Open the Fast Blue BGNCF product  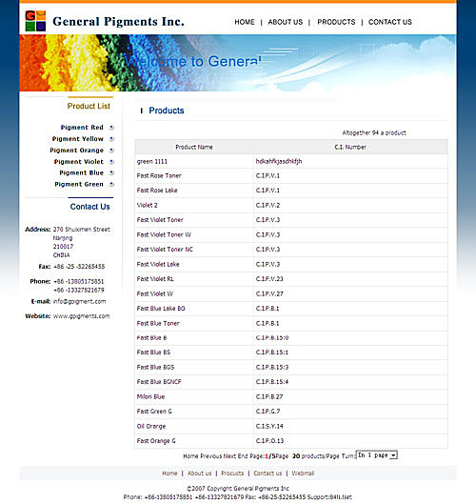pyautogui.click(x=159, y=382)
